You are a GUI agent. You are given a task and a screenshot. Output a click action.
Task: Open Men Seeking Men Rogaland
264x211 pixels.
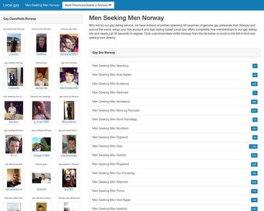pyautogui.click(x=175, y=164)
